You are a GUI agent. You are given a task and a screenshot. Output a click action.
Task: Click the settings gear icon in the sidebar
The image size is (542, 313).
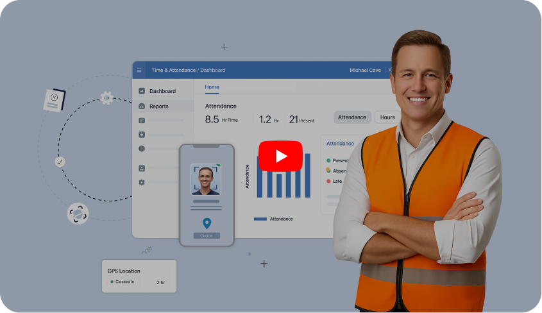click(x=142, y=182)
